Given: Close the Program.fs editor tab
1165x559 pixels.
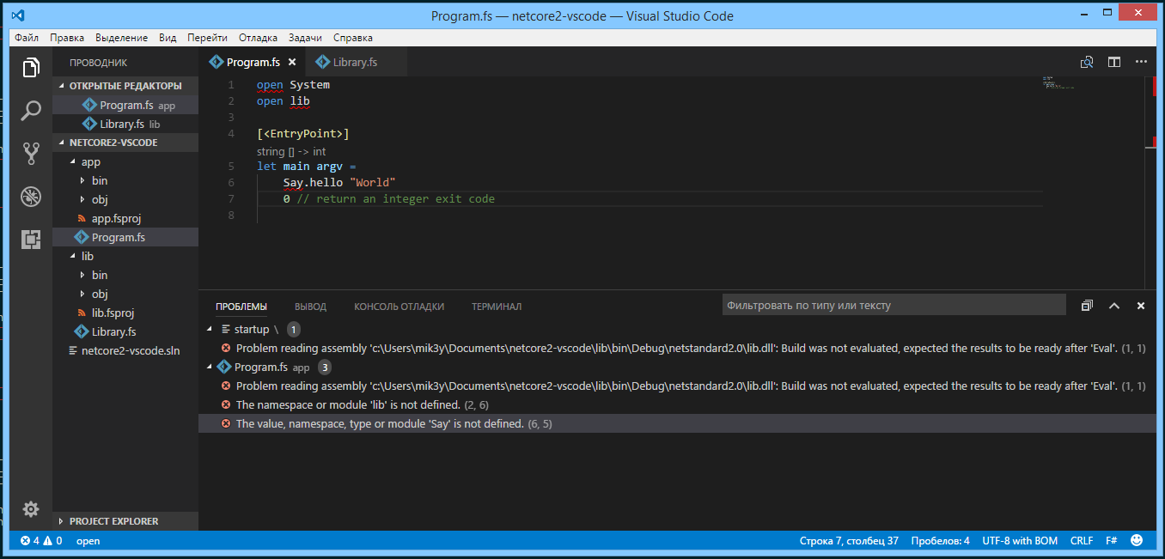Looking at the screenshot, I should (292, 62).
